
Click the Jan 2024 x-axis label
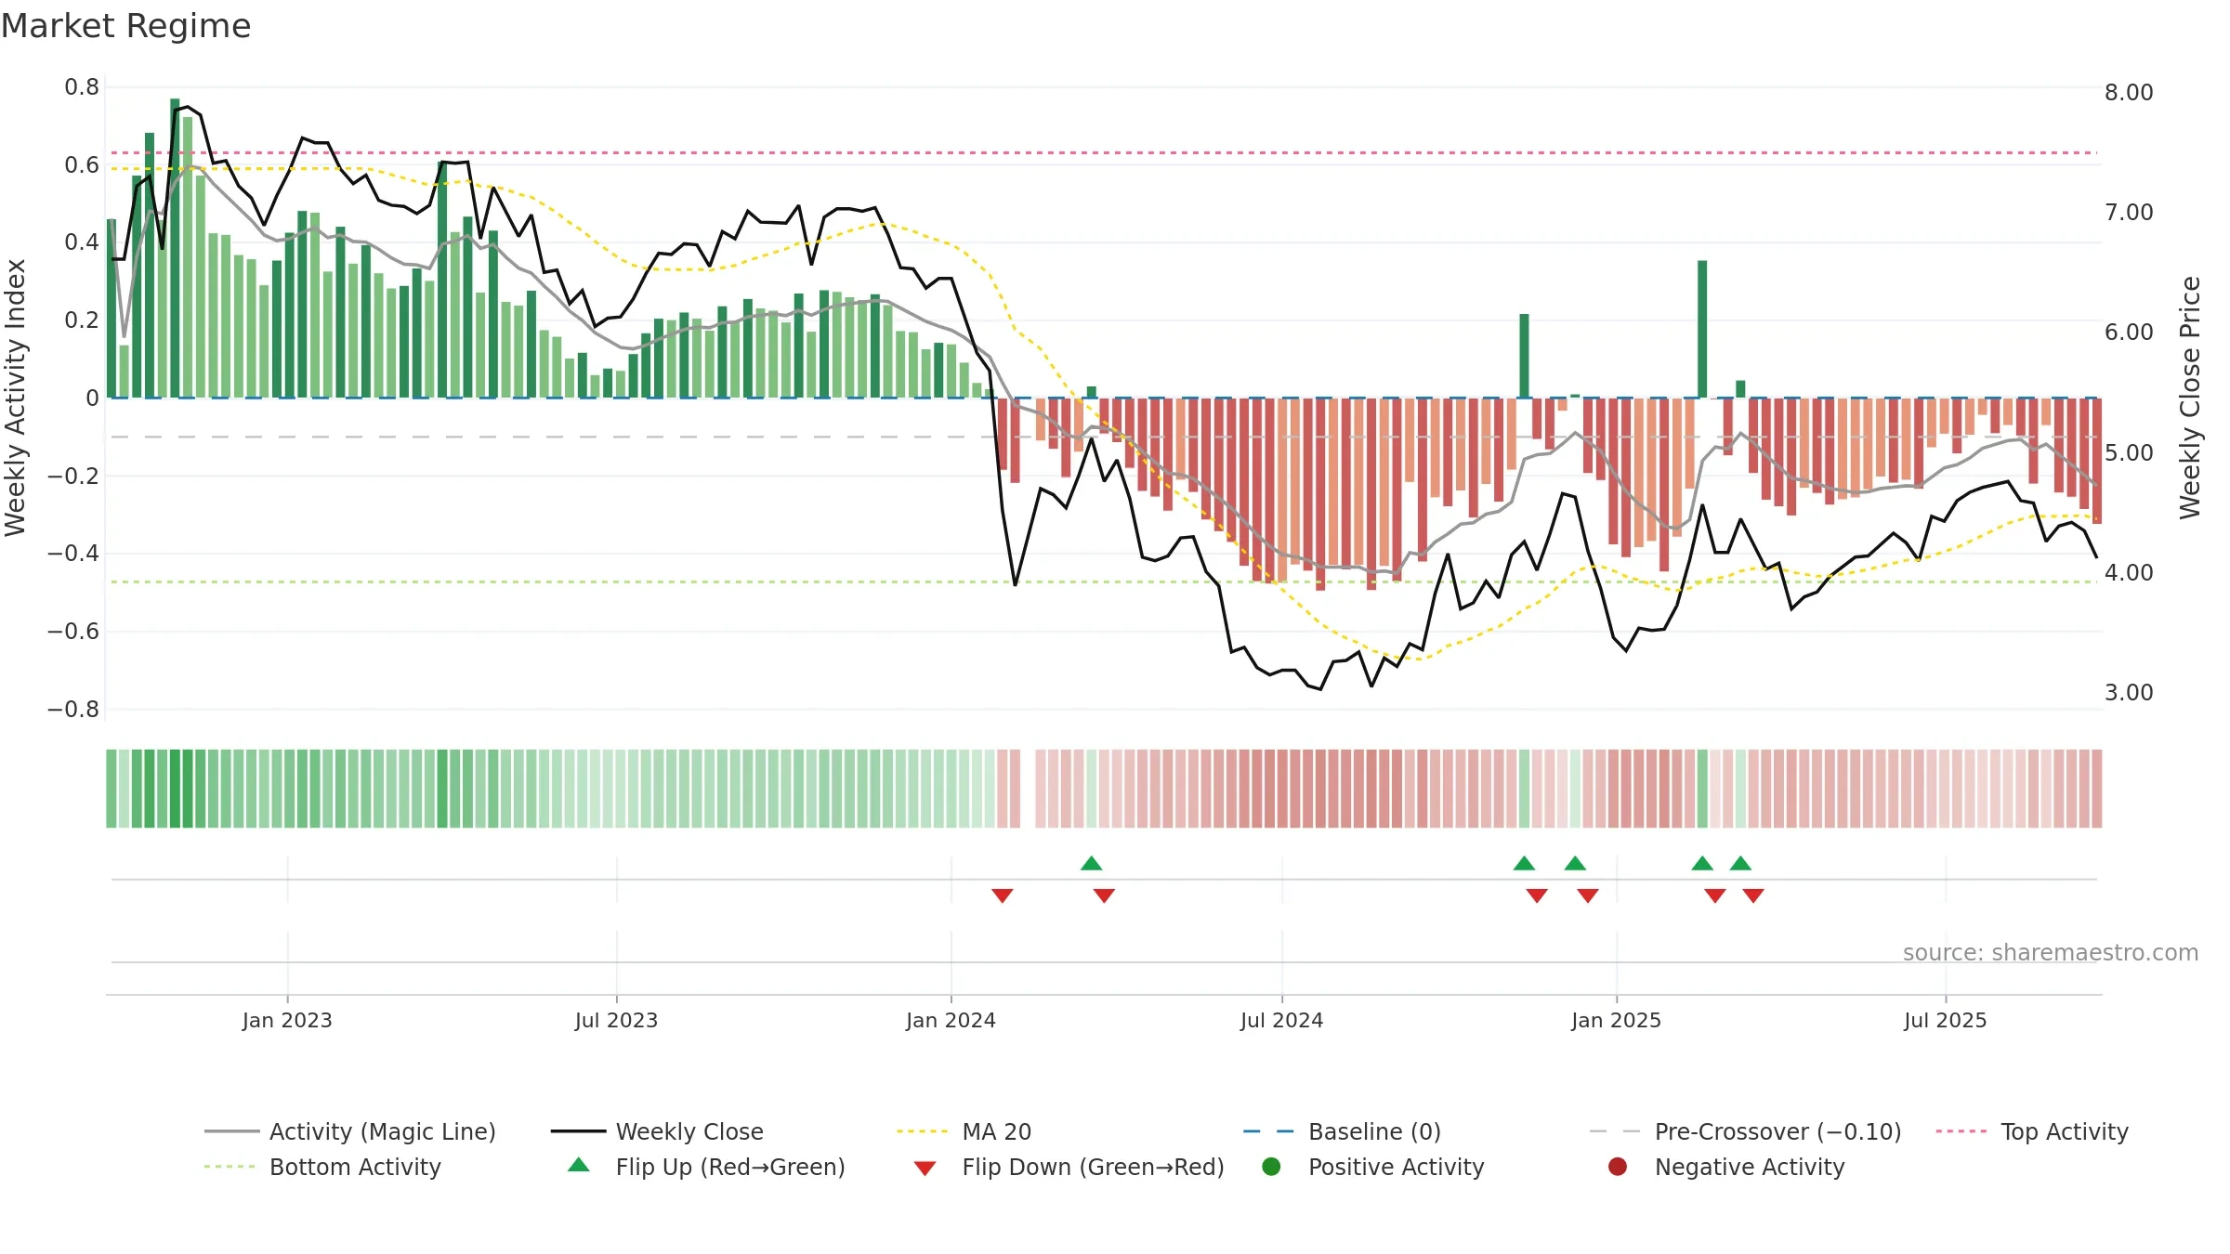[951, 1020]
